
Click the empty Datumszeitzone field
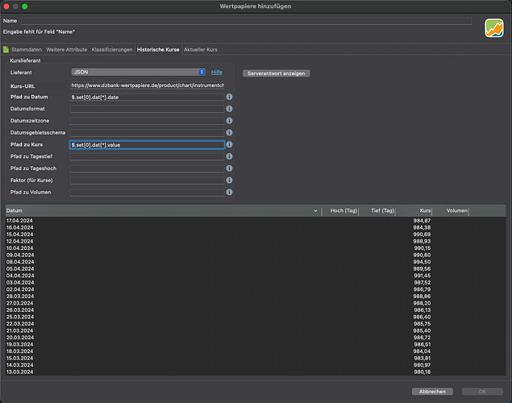147,121
